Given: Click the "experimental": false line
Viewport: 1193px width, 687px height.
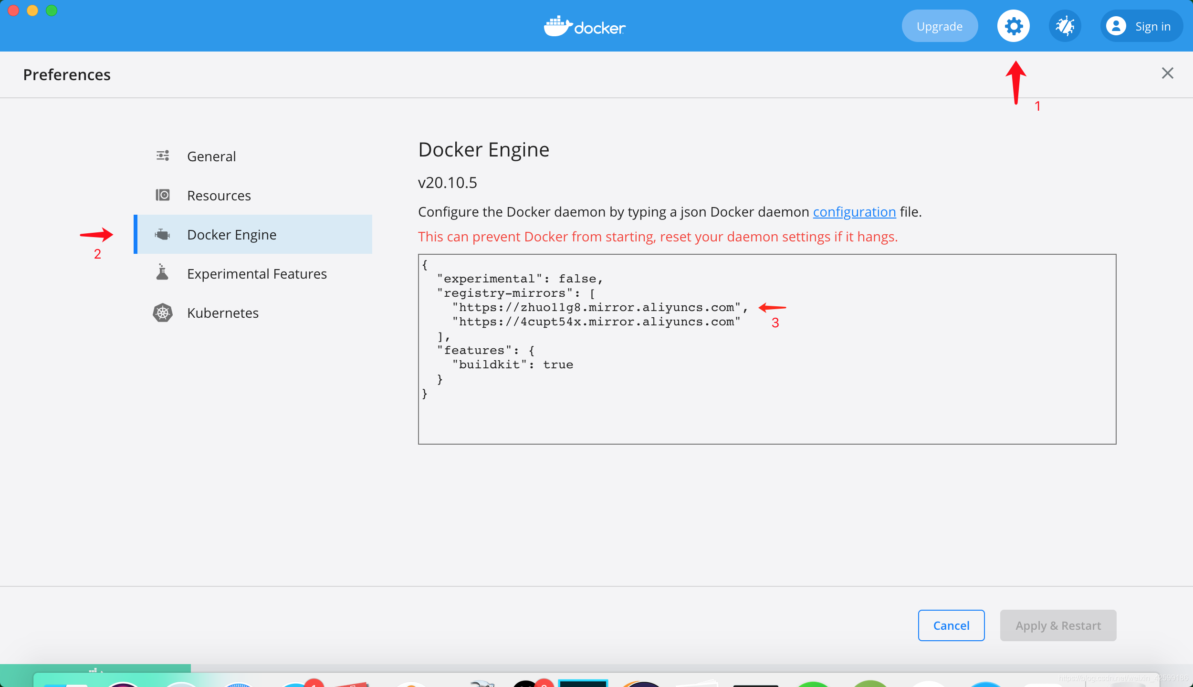Looking at the screenshot, I should coord(520,279).
